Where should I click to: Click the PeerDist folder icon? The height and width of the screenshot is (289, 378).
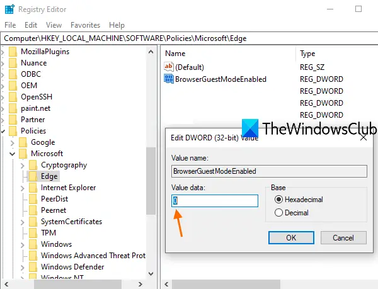pyautogui.click(x=33, y=199)
